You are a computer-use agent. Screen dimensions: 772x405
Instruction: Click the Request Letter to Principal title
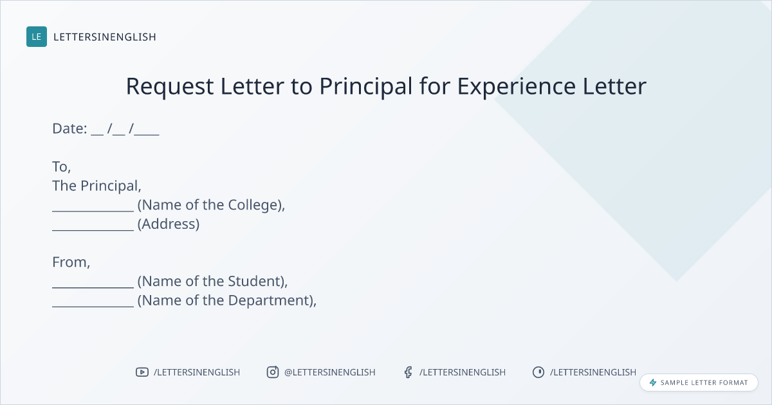[x=386, y=86]
